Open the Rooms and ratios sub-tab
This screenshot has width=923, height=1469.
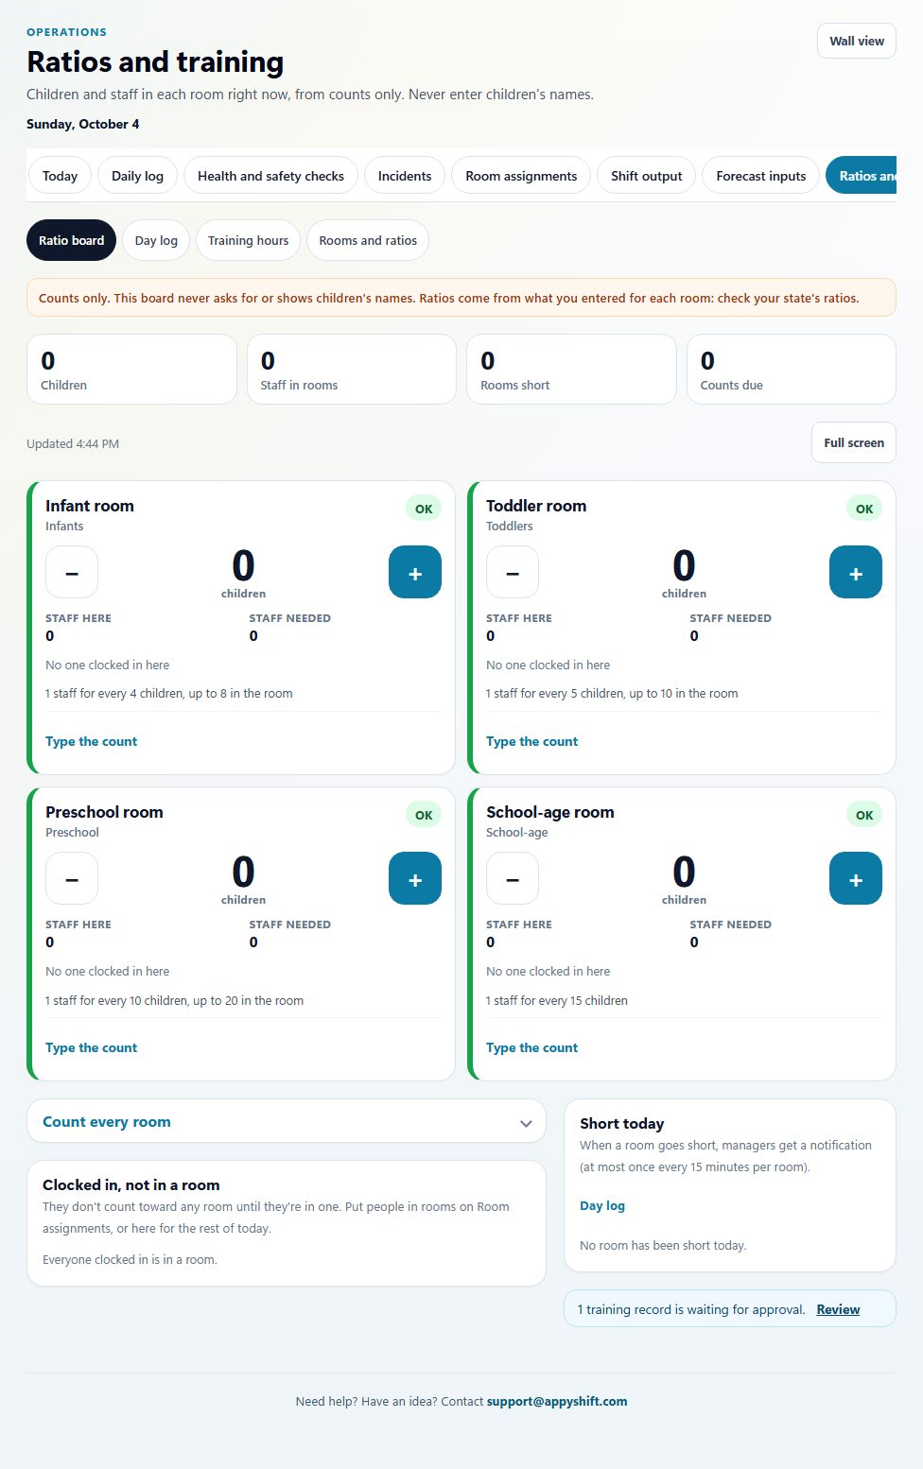pyautogui.click(x=368, y=240)
